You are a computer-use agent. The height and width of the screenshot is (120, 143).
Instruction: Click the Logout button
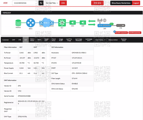pos(136,3)
